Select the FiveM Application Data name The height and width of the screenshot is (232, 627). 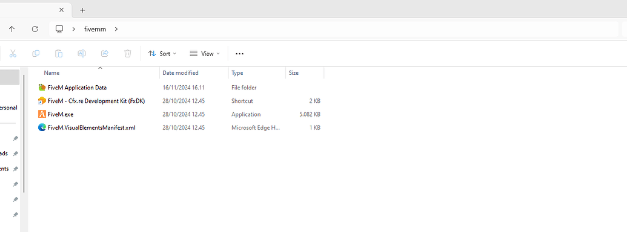[77, 87]
